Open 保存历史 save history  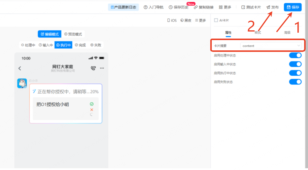179,7
